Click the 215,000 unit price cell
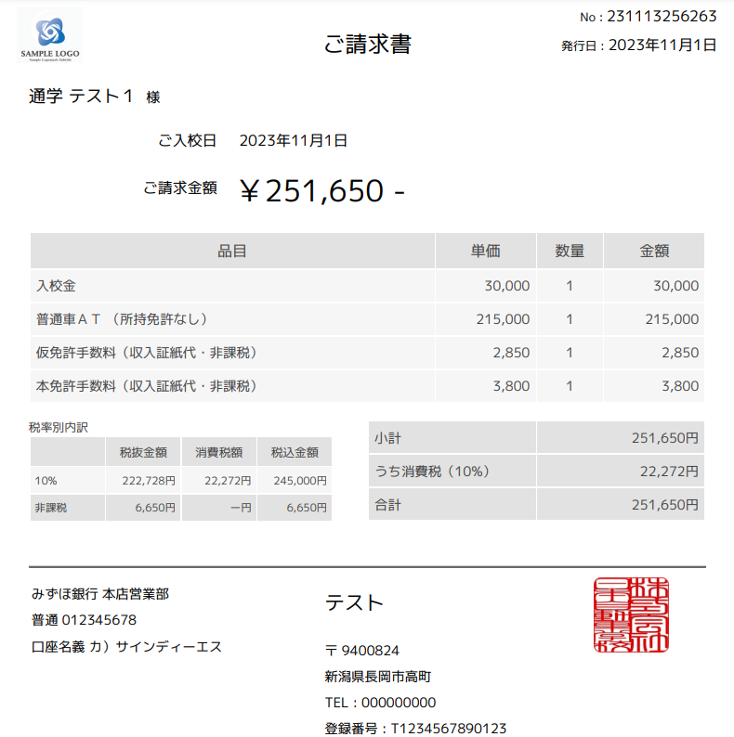The image size is (734, 737). [503, 319]
